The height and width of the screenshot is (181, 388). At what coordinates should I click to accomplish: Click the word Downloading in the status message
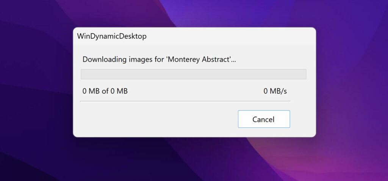pyautogui.click(x=104, y=59)
